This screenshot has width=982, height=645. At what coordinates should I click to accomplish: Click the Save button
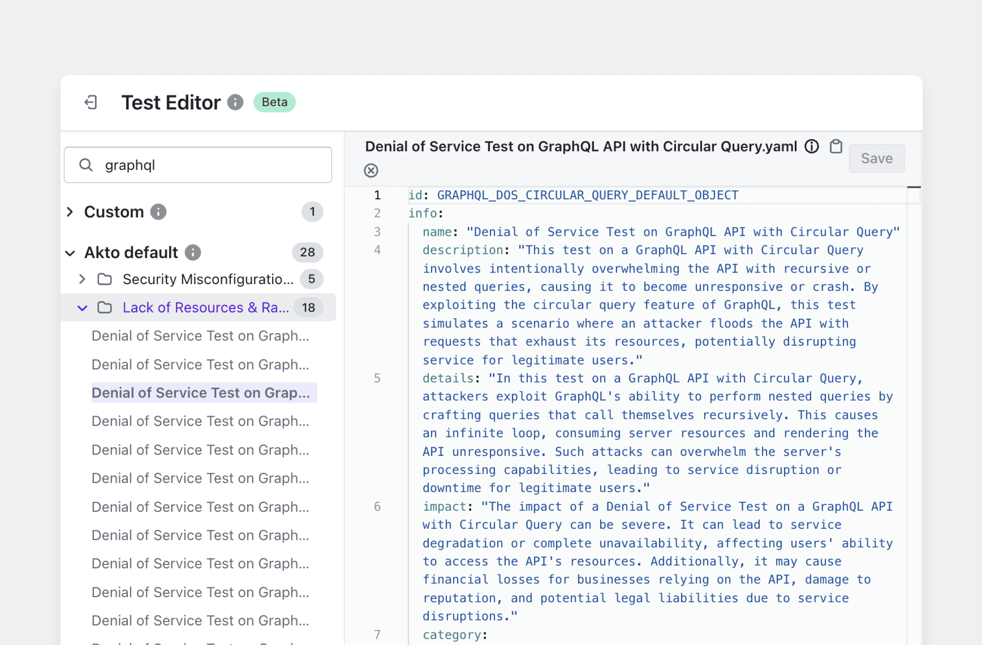876,158
